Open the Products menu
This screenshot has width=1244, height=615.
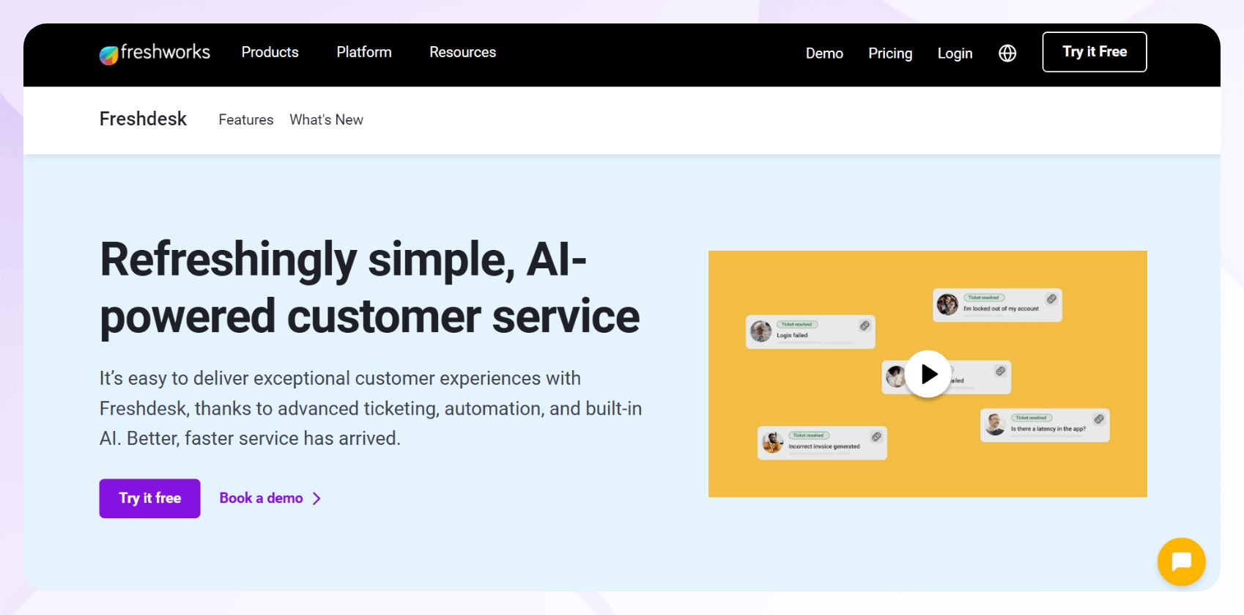pos(270,52)
